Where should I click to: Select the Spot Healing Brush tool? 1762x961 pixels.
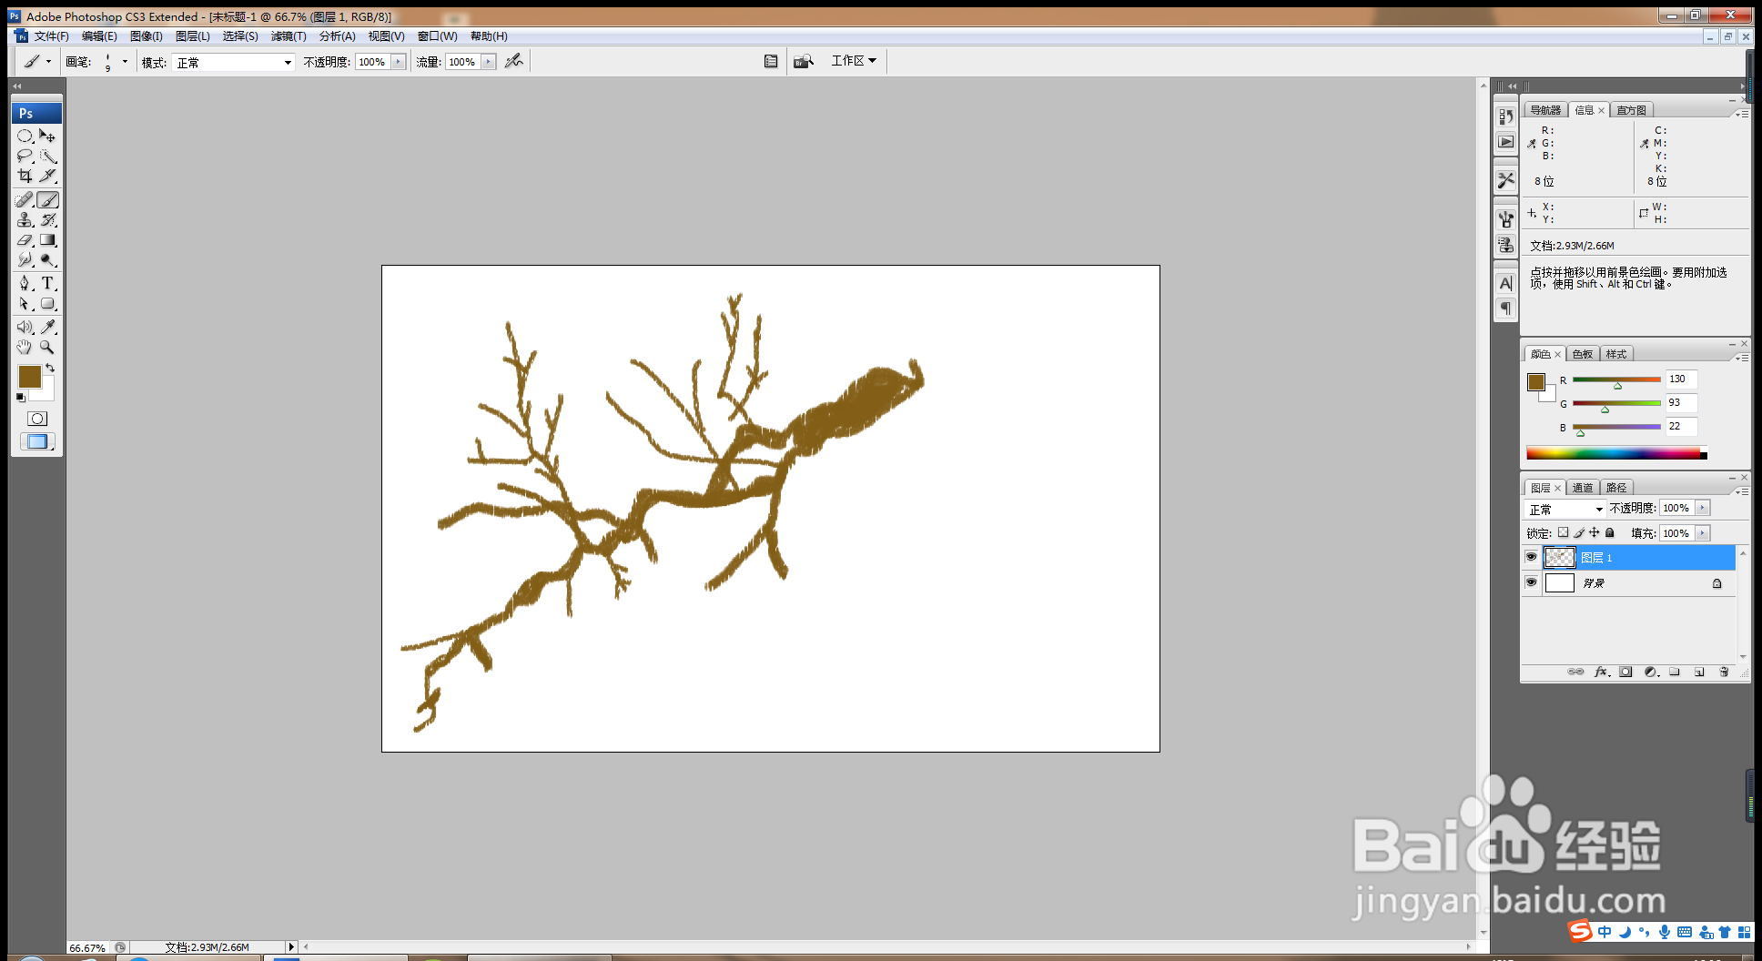25,200
